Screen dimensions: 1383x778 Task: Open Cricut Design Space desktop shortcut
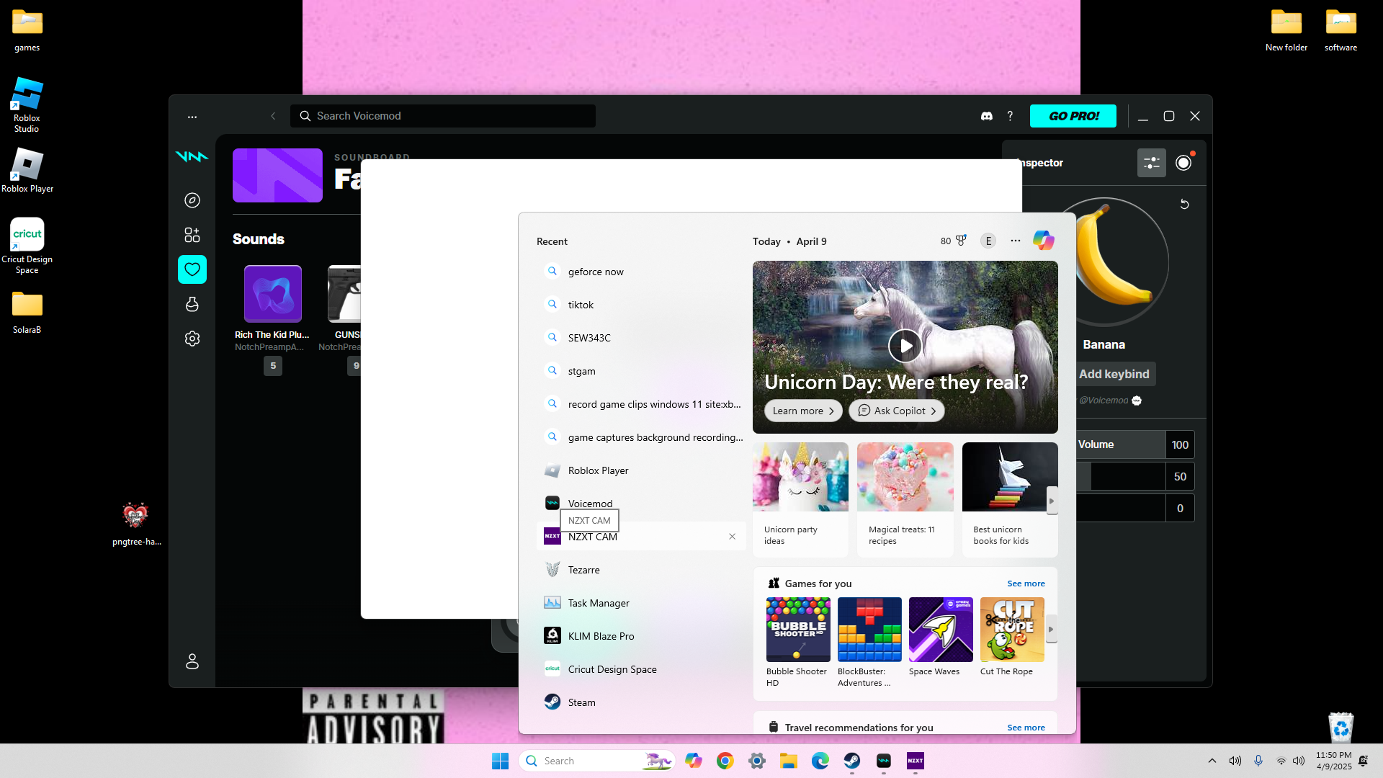[27, 246]
